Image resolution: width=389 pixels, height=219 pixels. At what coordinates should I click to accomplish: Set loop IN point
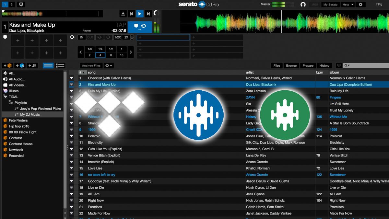pos(82,37)
